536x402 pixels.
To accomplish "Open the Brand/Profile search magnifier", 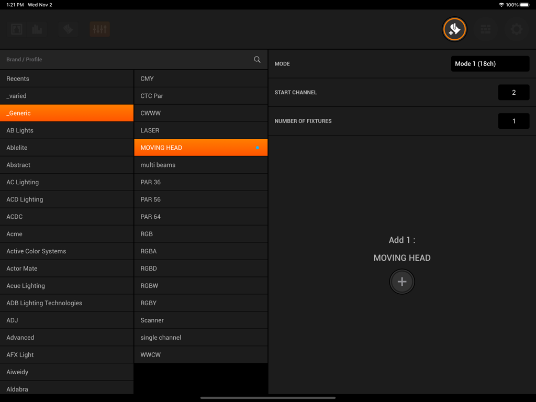I will 257,59.
